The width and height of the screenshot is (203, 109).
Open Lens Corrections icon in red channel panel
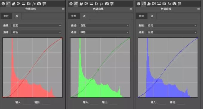coord(29,4)
